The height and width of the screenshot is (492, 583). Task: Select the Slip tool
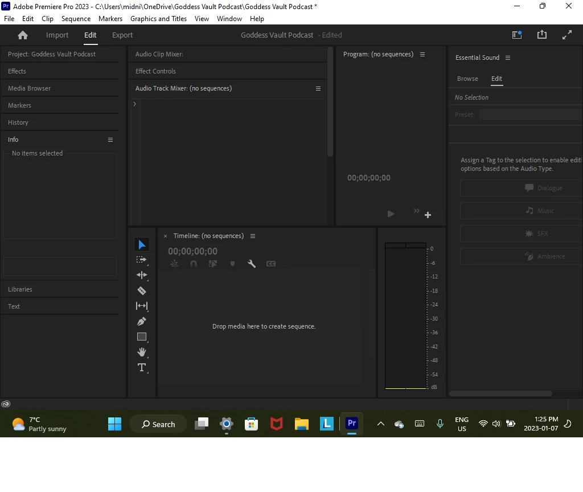point(142,306)
